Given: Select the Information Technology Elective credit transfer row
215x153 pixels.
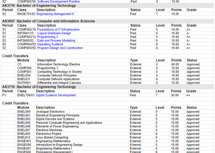Looking at the screenshot, I should (58, 64).
